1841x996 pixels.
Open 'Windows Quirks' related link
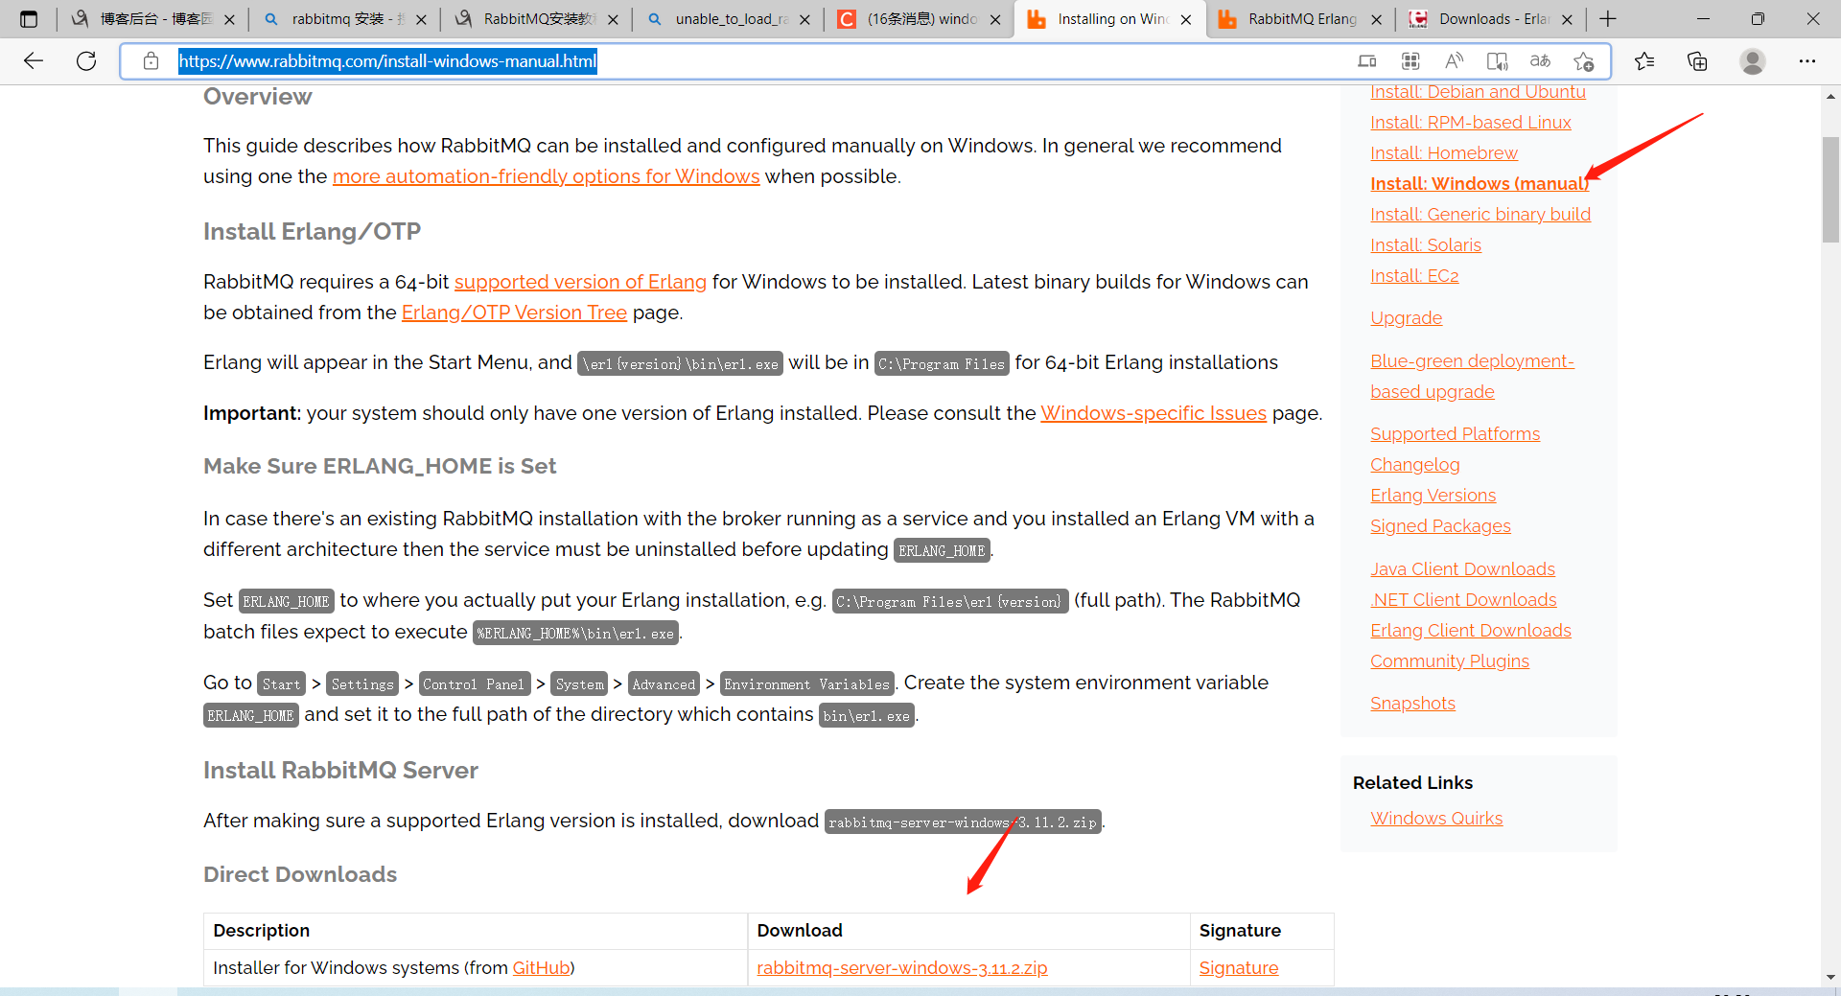tap(1436, 819)
